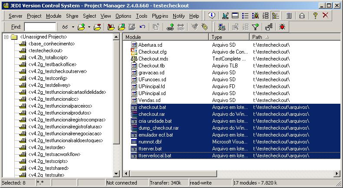Click module list horizontal scrollbar right arrow
This screenshot has height=188, width=343.
pyautogui.click(x=337, y=174)
